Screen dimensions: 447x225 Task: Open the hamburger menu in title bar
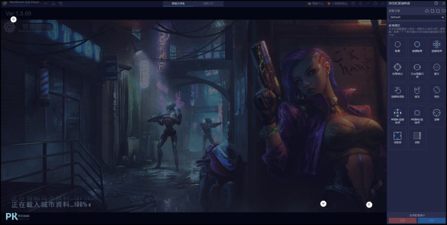coord(361,4)
